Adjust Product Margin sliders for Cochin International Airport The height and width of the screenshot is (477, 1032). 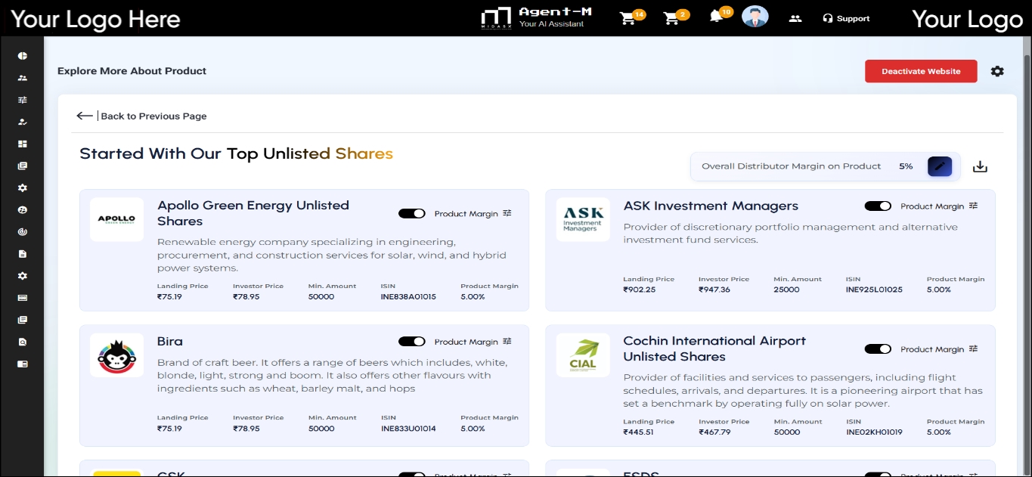click(x=974, y=348)
